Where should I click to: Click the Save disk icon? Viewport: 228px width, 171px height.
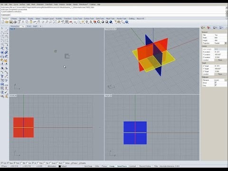pyautogui.click(x=11, y=22)
